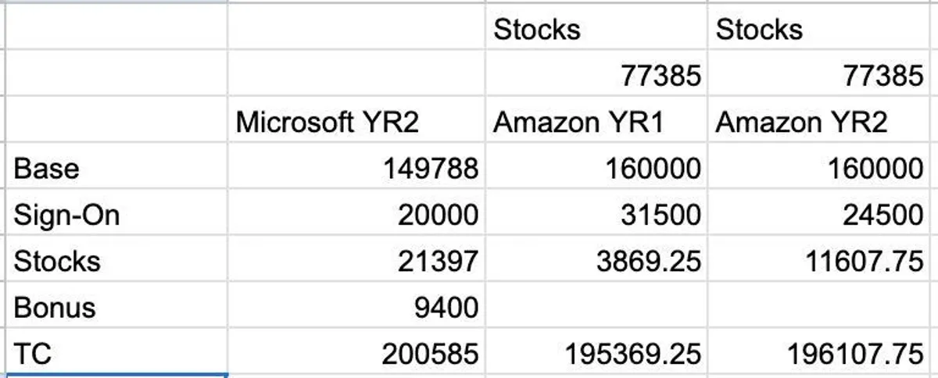Select the Microsoft YR2 header cell
Image resolution: width=938 pixels, height=378 pixels.
click(328, 123)
